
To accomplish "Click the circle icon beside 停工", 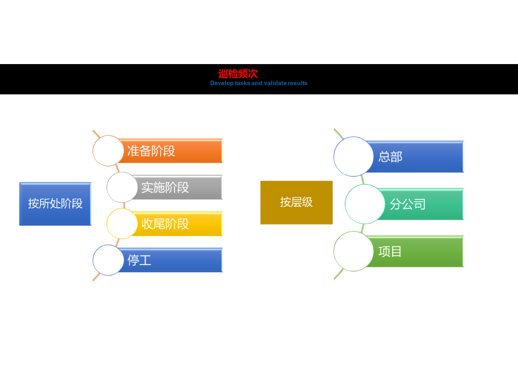I will click(x=108, y=261).
